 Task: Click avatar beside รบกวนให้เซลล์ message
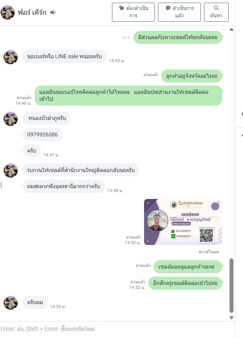10,170
